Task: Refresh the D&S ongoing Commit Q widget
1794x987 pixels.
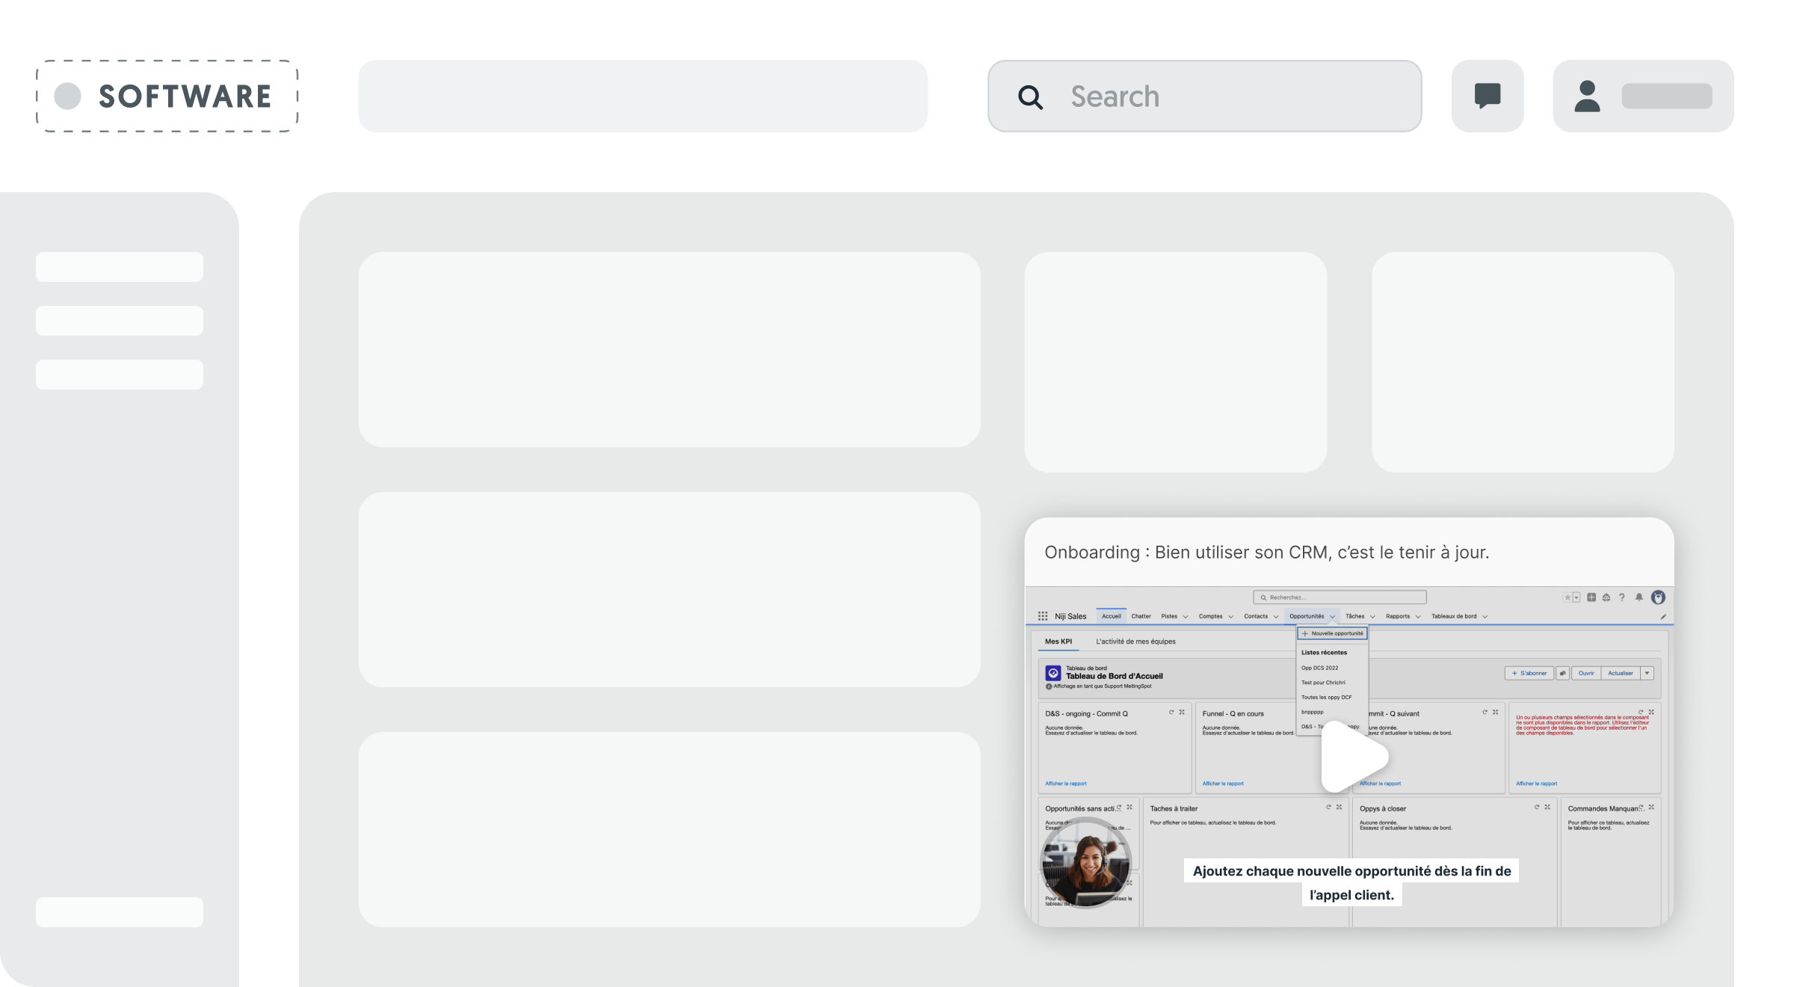Action: pos(1171,713)
